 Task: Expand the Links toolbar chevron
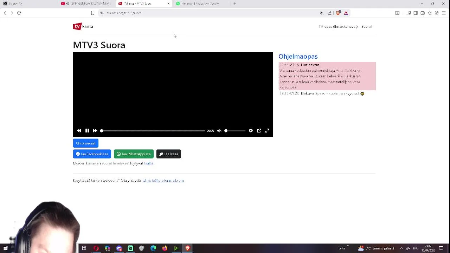348,246
